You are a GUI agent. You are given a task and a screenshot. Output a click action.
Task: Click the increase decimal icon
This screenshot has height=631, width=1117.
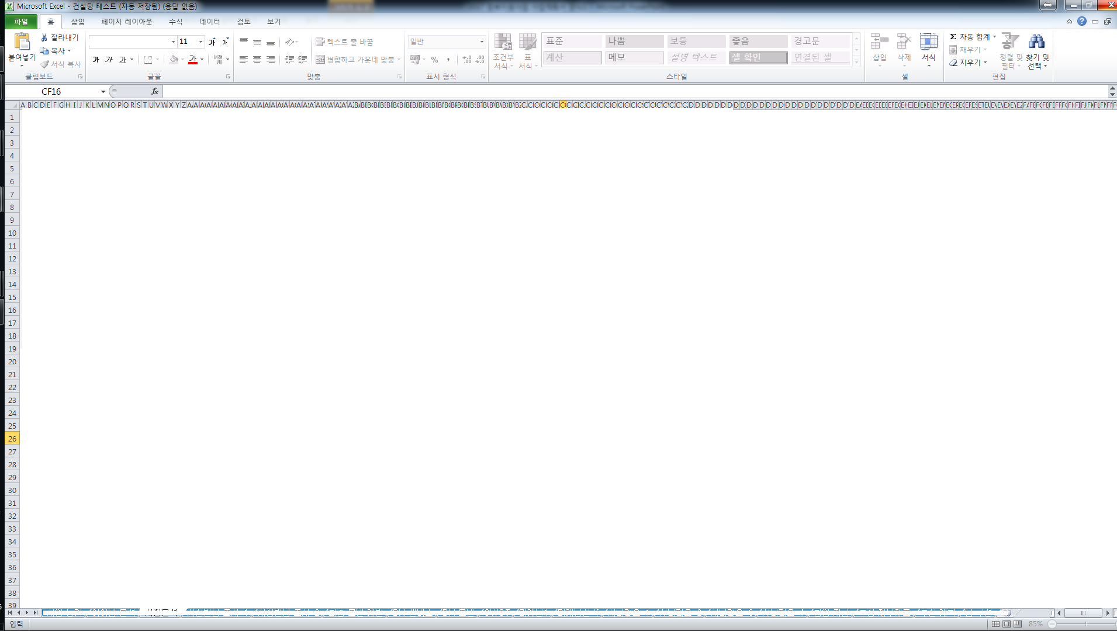tap(467, 60)
